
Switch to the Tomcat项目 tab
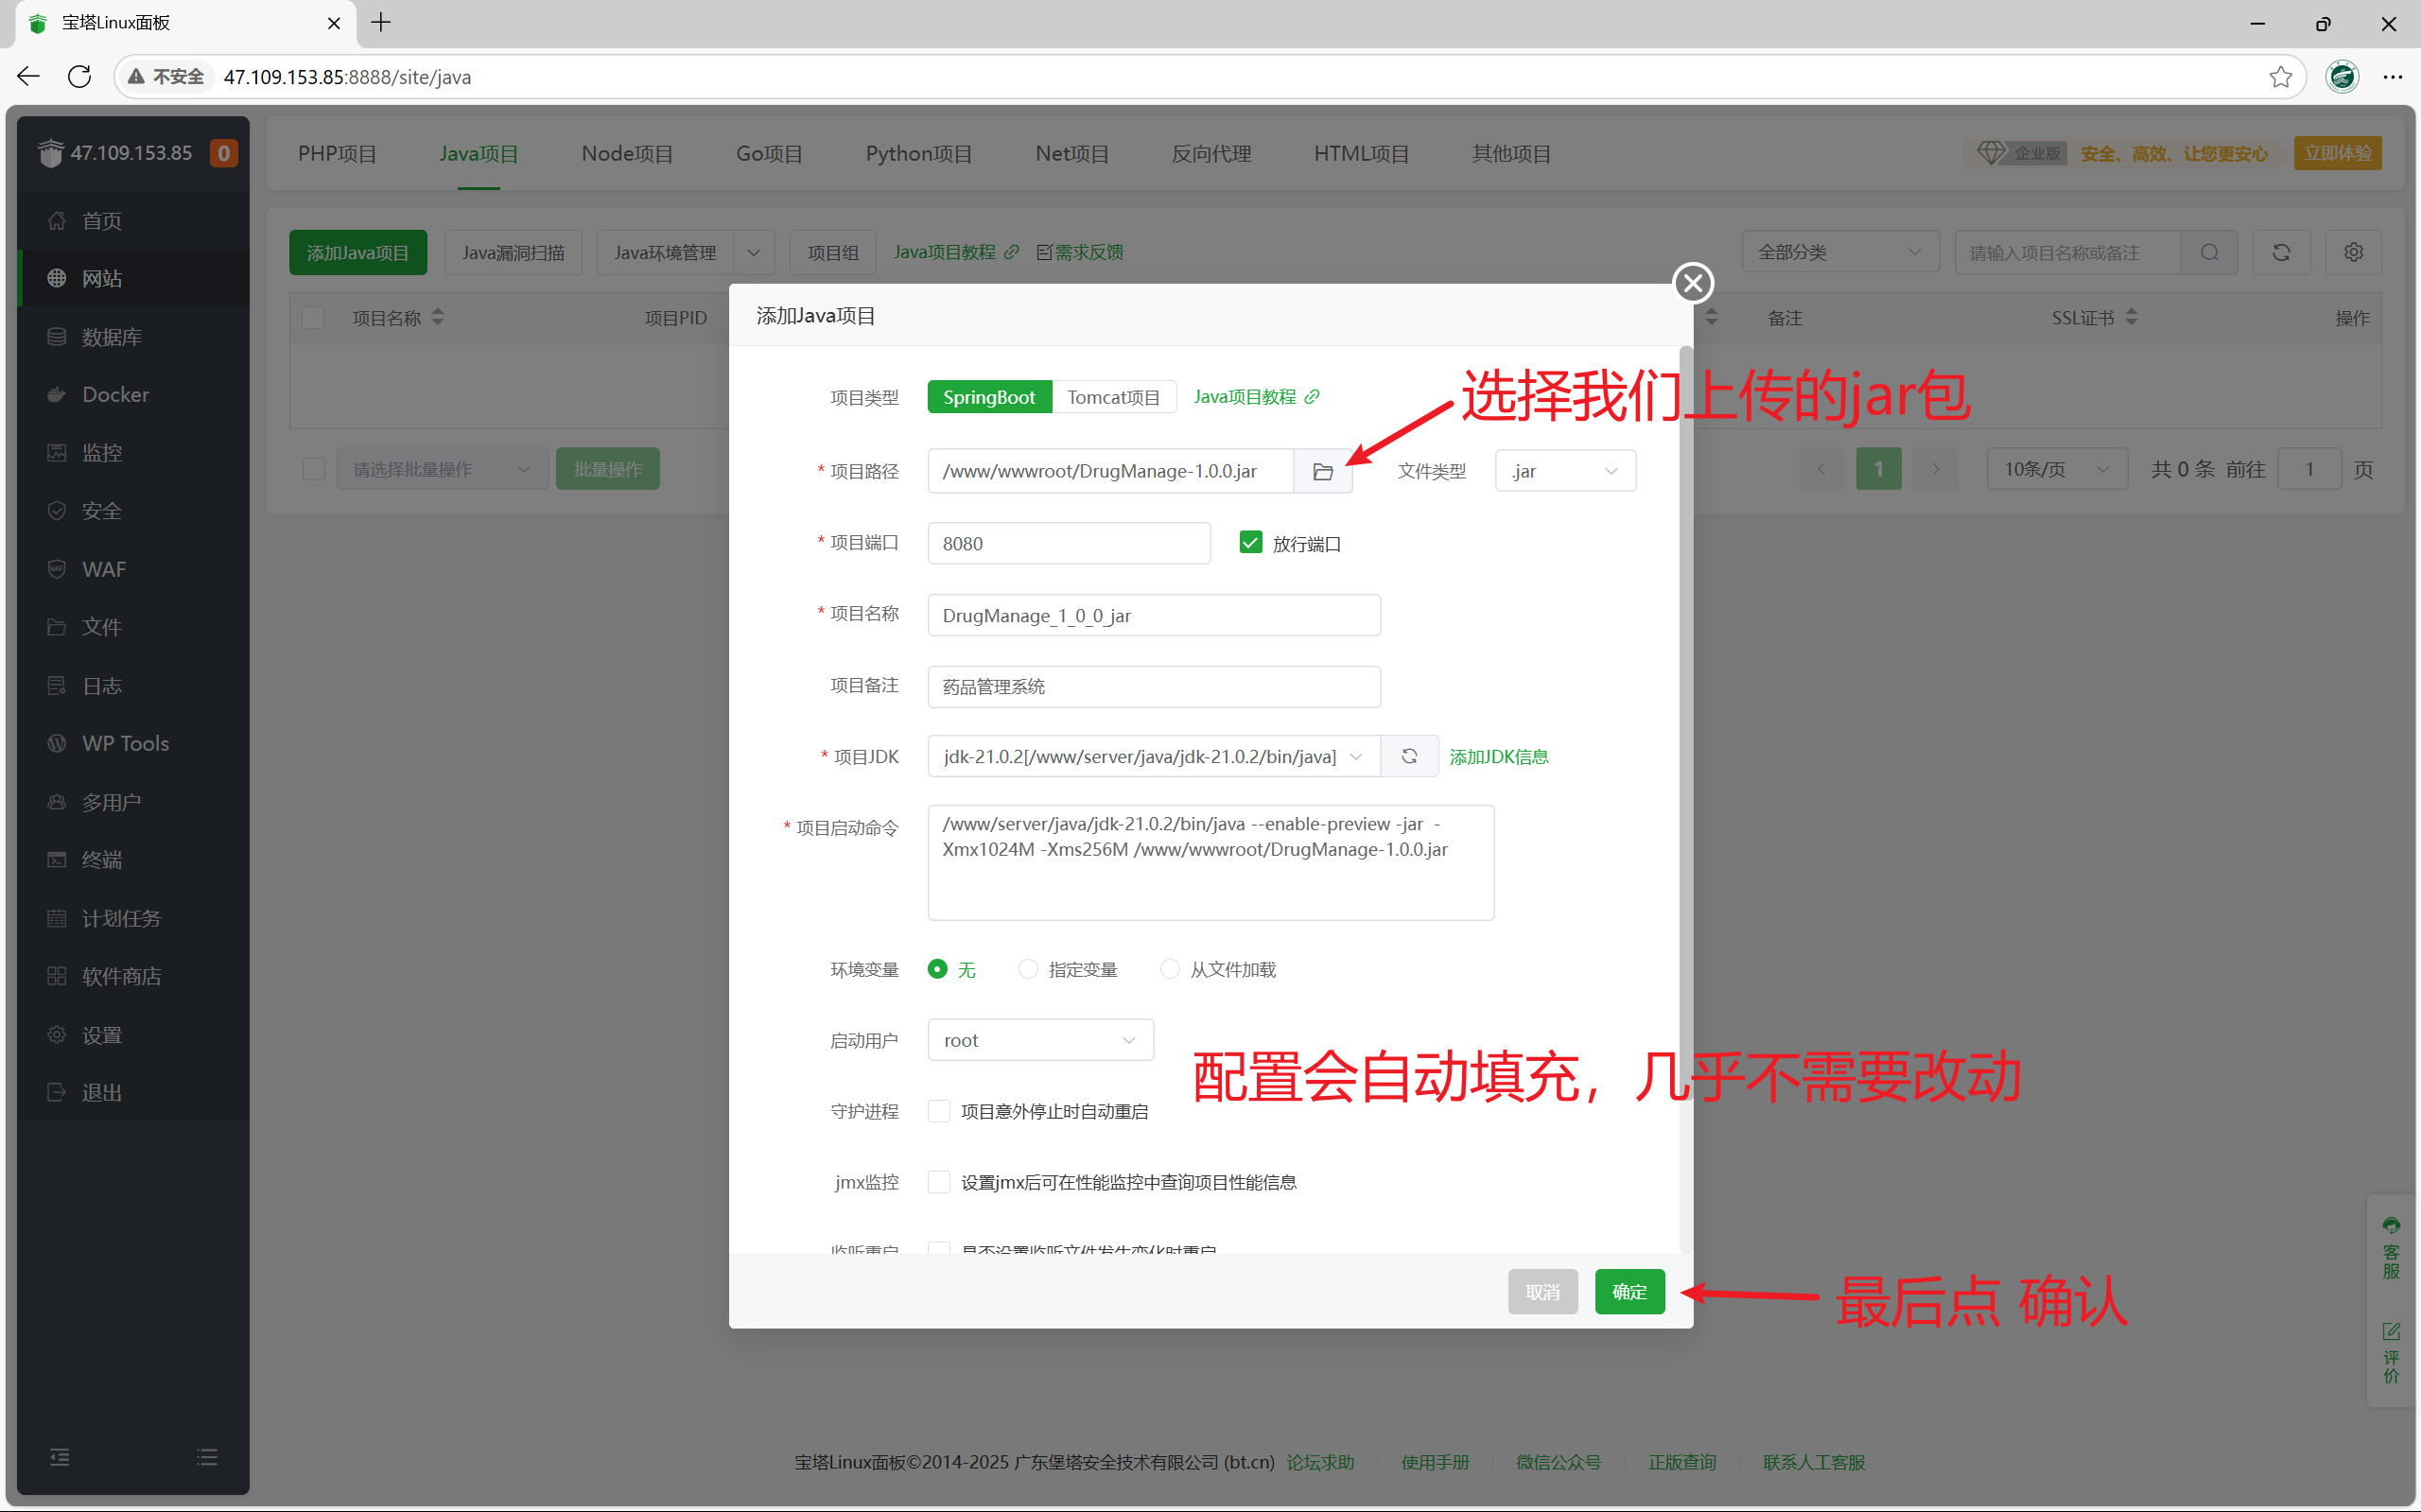(1114, 396)
